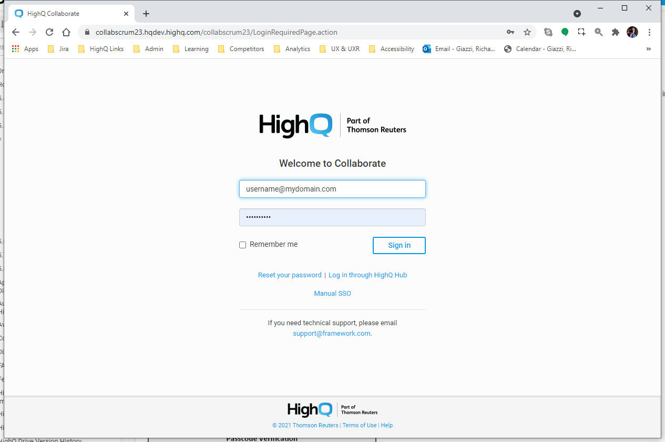Open the browser home page icon
Image resolution: width=665 pixels, height=442 pixels.
(66, 32)
